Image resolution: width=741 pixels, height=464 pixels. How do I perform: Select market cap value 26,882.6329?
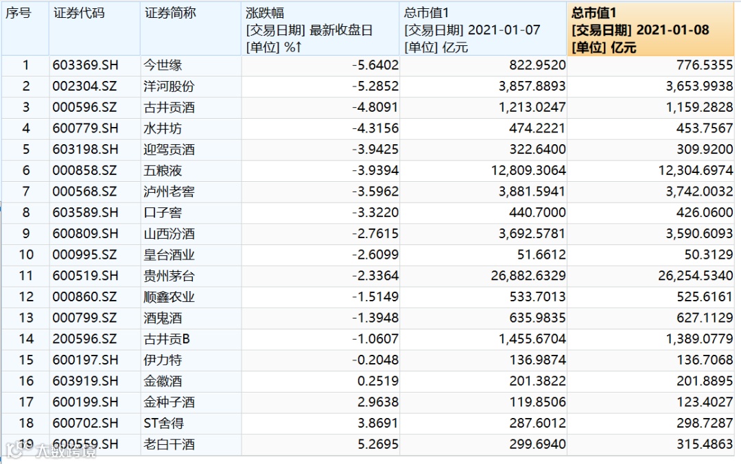pyautogui.click(x=528, y=276)
